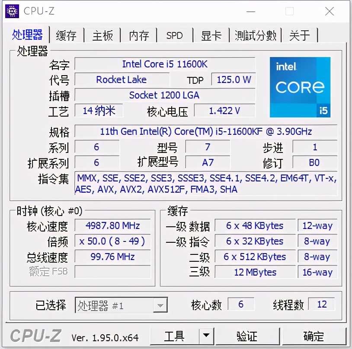Click the 指令集 field listing MMX and SSE

coord(207,184)
